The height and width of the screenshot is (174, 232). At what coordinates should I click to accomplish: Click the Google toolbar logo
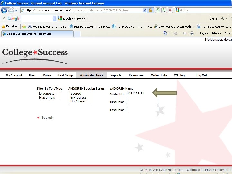point(14,18)
